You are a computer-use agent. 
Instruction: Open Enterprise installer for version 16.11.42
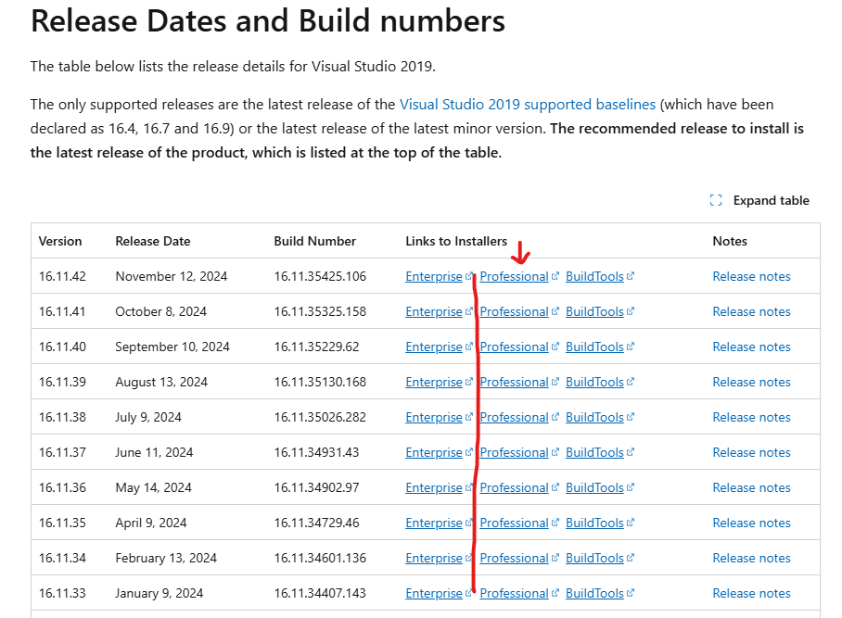(434, 276)
